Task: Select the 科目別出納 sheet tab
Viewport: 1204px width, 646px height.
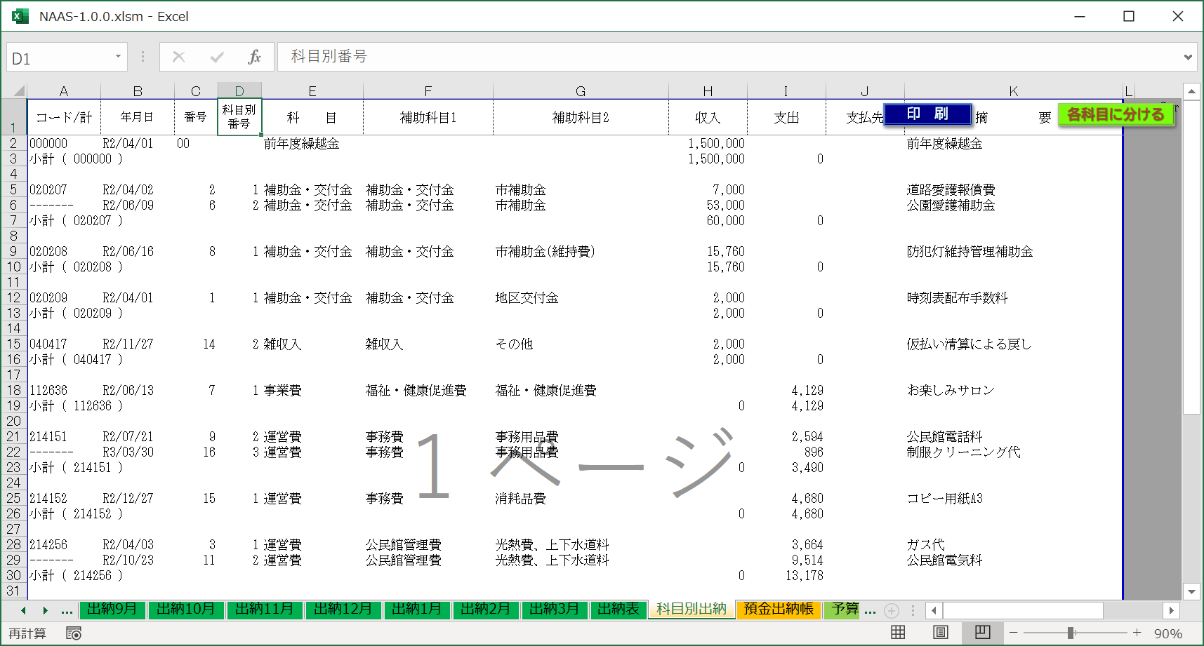Action: coord(692,609)
